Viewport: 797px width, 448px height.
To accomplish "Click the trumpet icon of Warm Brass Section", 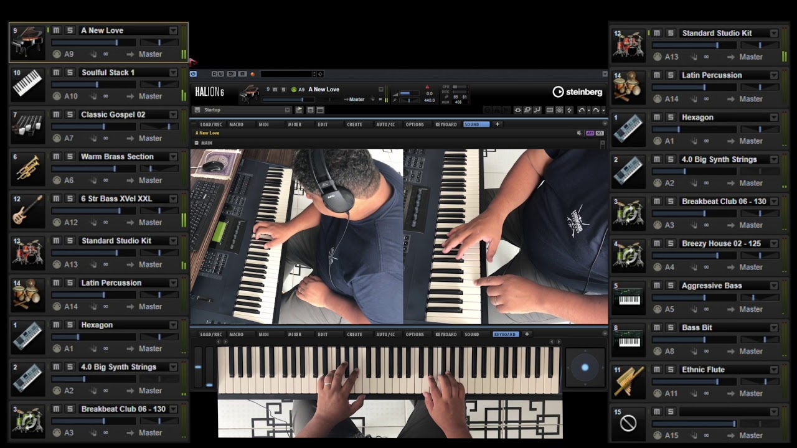I will click(28, 168).
